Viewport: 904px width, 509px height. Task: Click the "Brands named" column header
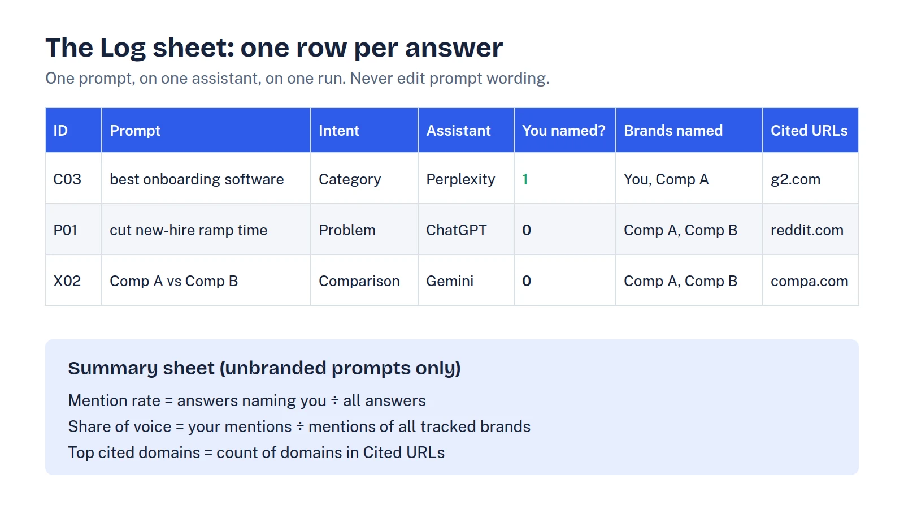(689, 130)
